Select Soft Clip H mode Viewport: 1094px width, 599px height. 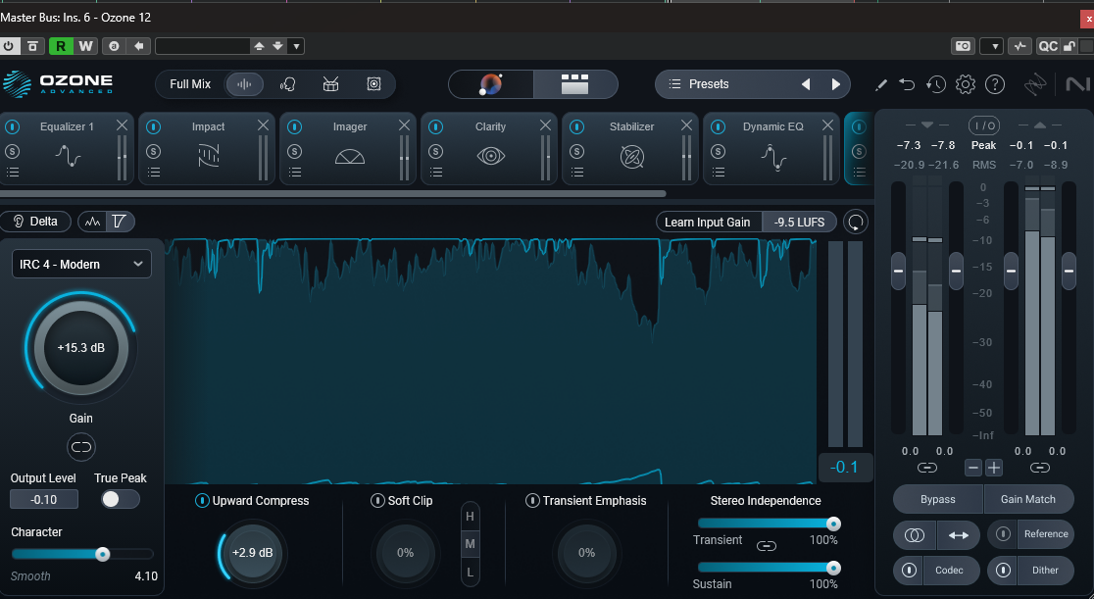470,516
